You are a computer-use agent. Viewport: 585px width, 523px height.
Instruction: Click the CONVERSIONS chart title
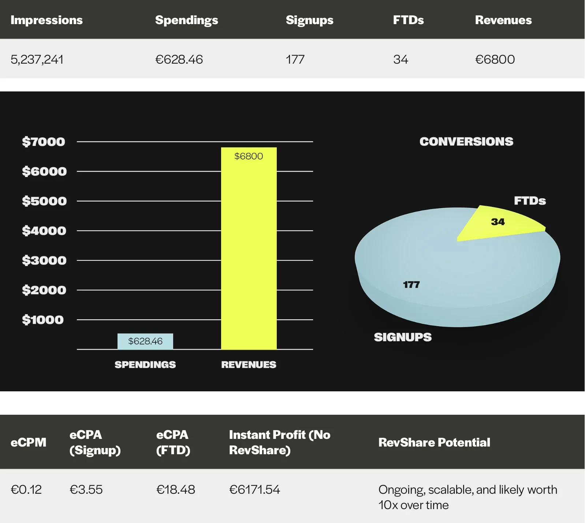pos(466,142)
